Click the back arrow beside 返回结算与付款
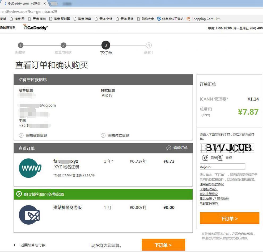This screenshot has height=252, width=263. point(15,245)
